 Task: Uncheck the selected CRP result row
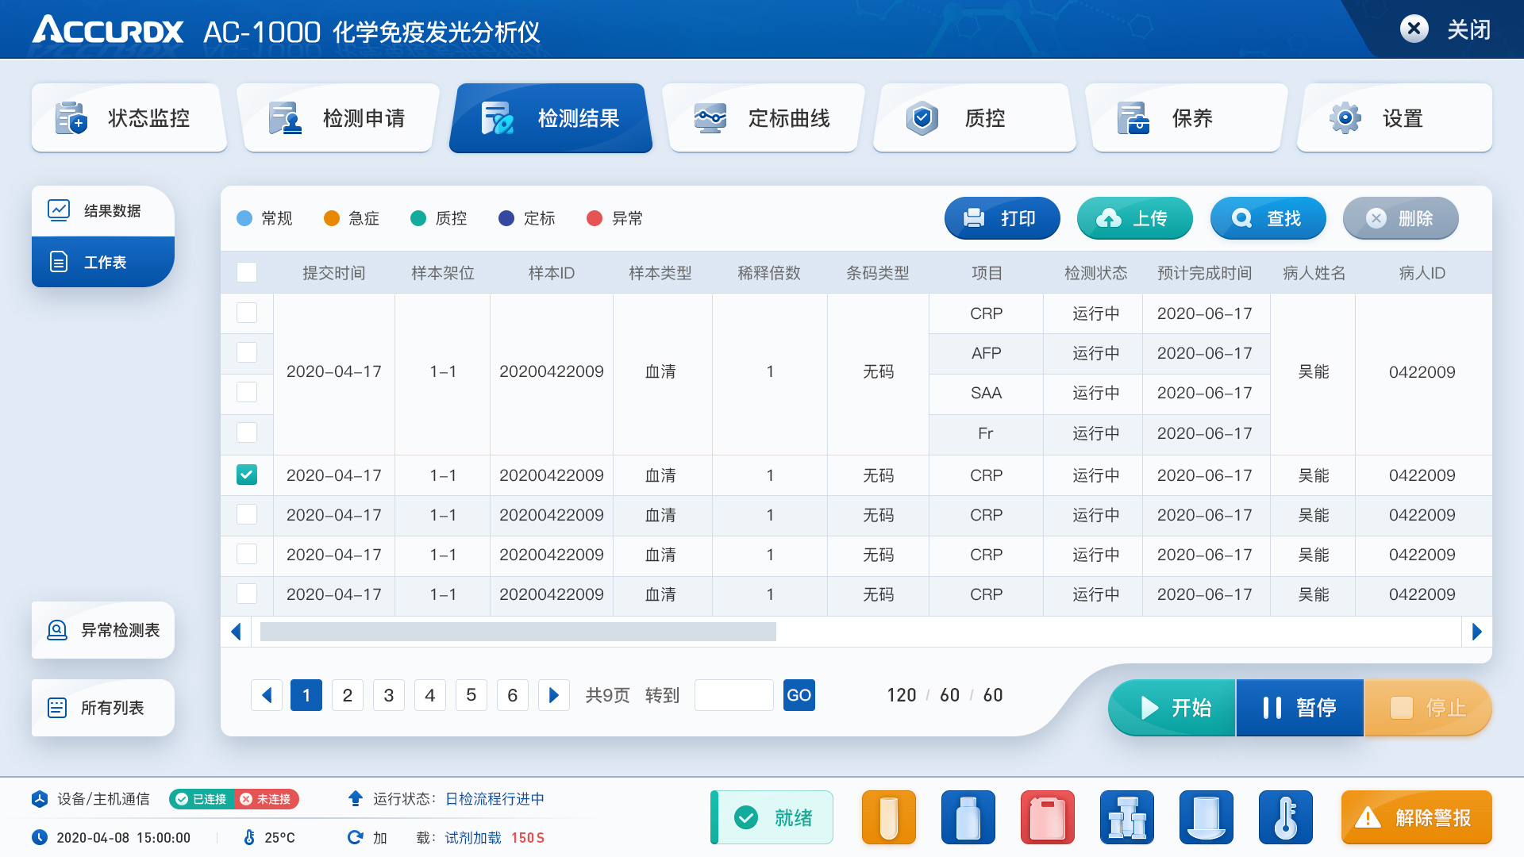click(247, 475)
